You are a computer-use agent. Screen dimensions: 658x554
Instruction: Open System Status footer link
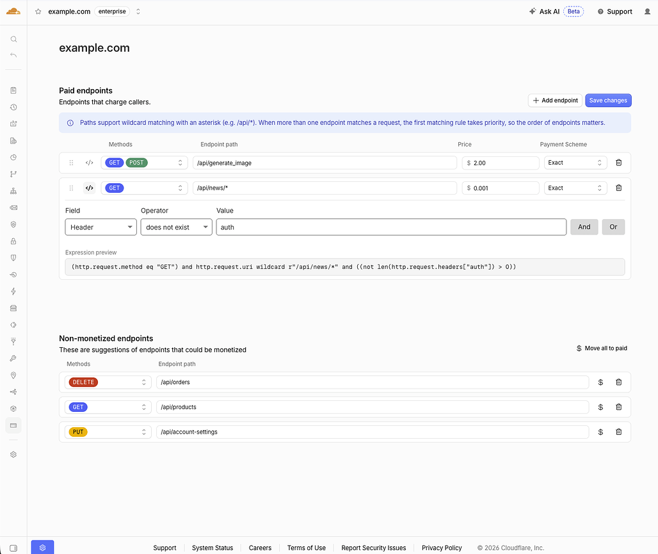click(x=213, y=548)
